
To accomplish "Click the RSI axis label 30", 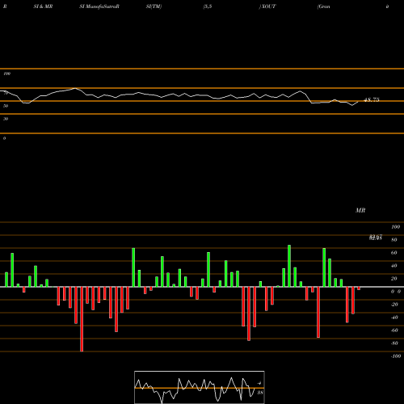I will [6, 119].
